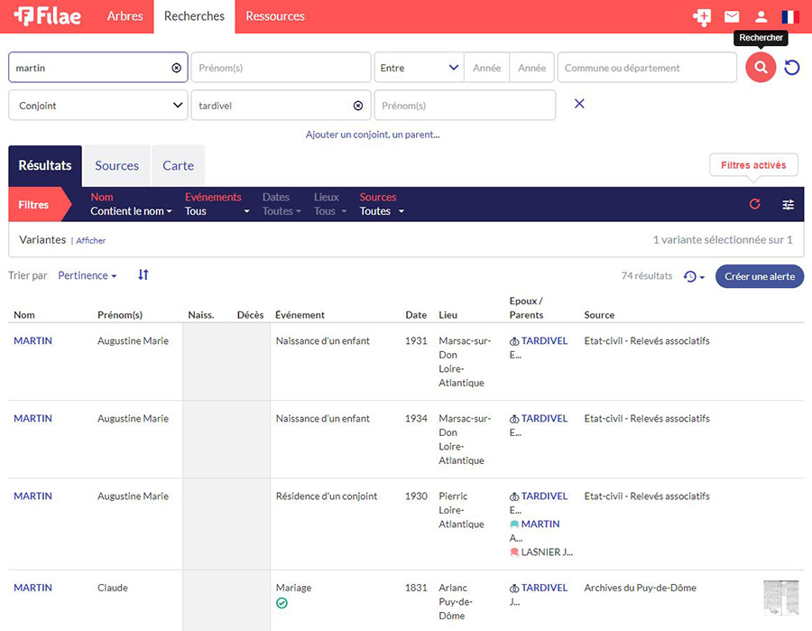Clear the 'tardivel' spouse name field
This screenshot has height=631, width=812.
pos(358,106)
